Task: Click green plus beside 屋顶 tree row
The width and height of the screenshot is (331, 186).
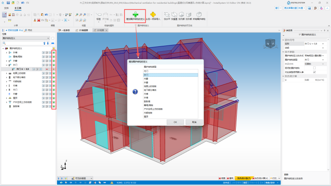Action: click(x=54, y=98)
